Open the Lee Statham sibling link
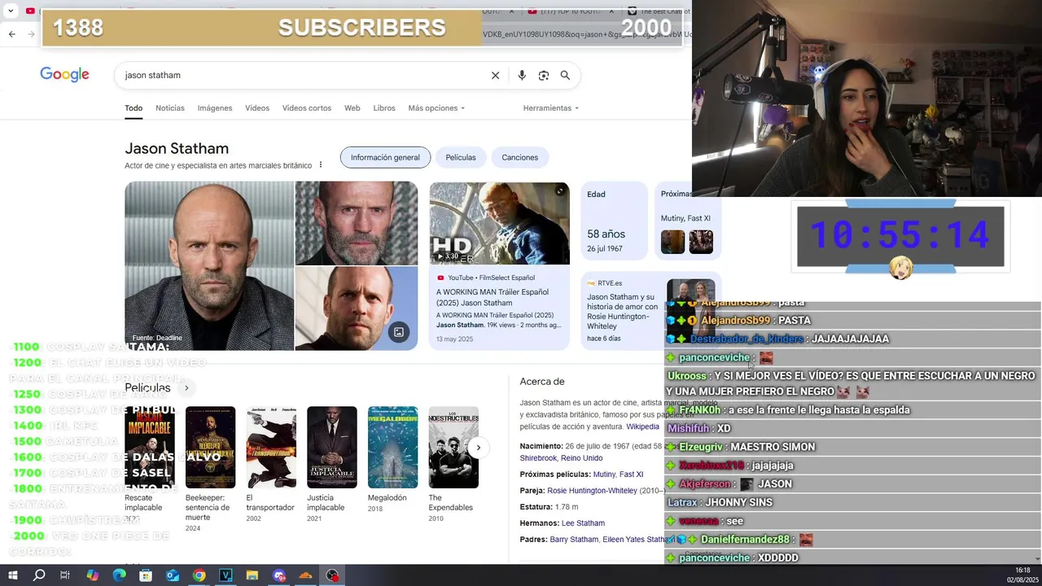This screenshot has width=1042, height=586. point(583,523)
